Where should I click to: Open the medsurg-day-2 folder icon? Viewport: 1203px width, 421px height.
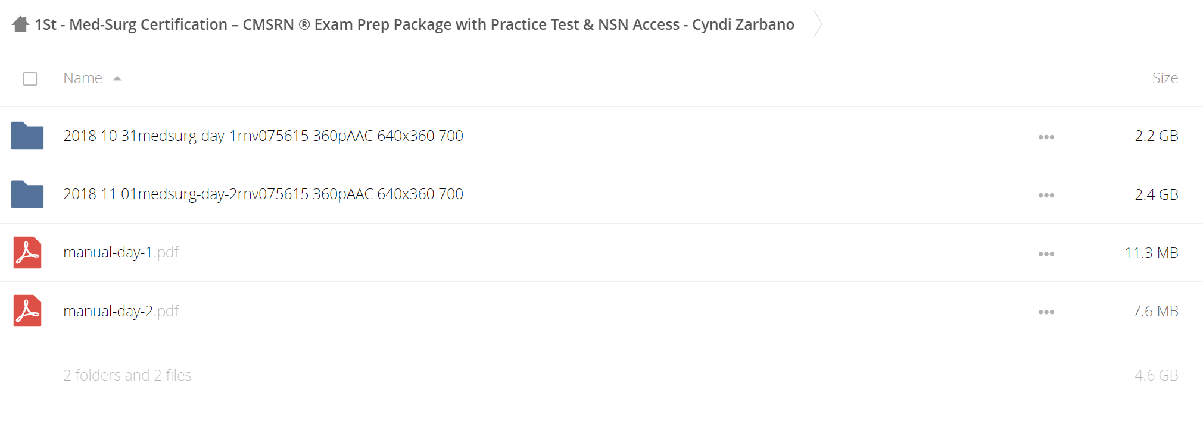coord(27,194)
